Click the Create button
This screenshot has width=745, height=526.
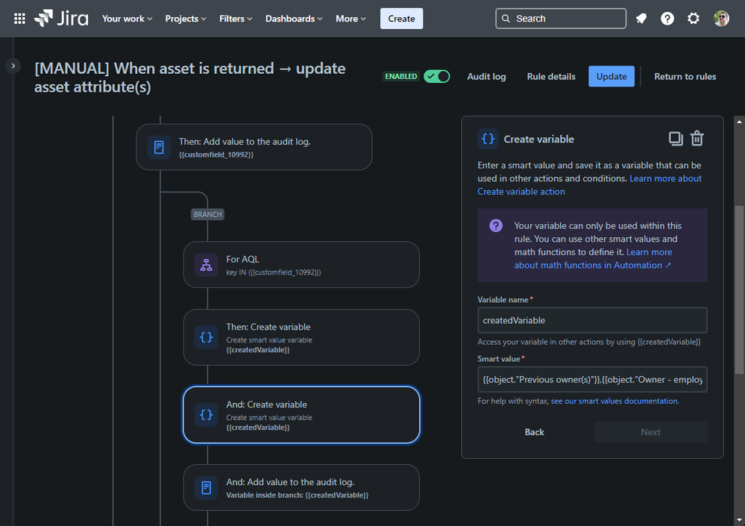click(x=401, y=19)
